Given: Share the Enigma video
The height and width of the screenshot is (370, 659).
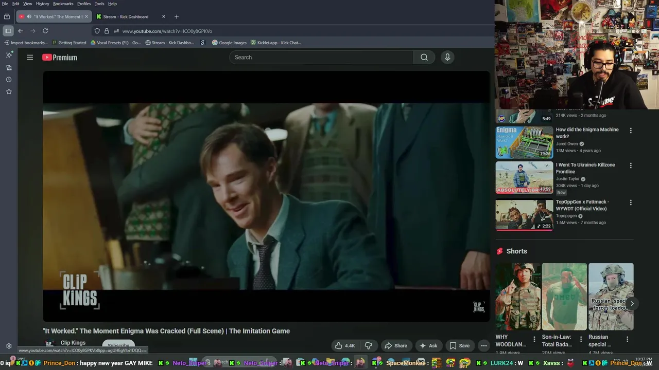Looking at the screenshot, I should (x=396, y=346).
